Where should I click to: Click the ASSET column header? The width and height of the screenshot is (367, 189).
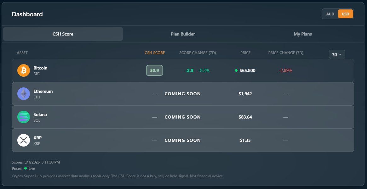click(x=22, y=53)
